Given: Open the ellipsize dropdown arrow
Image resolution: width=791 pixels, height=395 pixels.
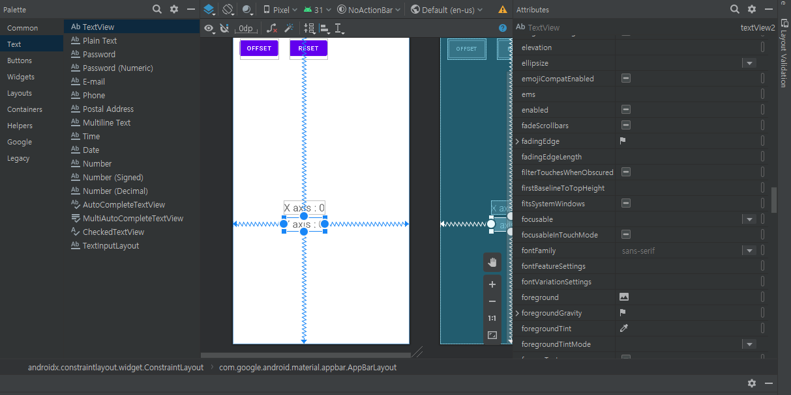Looking at the screenshot, I should [749, 63].
